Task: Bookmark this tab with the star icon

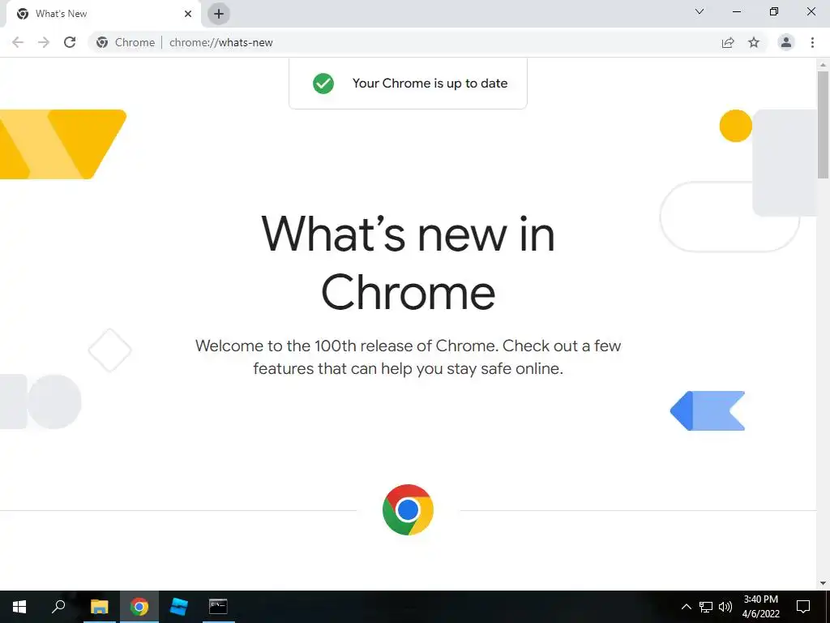Action: pos(754,42)
